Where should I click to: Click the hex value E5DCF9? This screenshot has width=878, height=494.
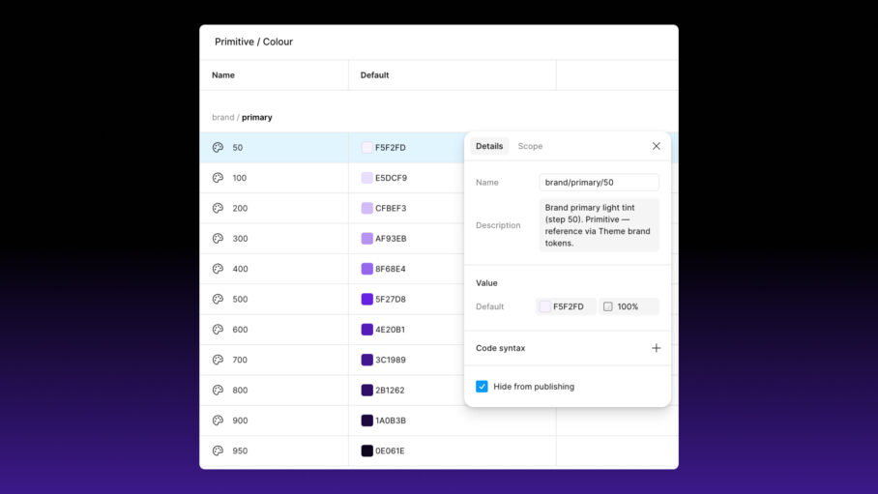click(391, 178)
